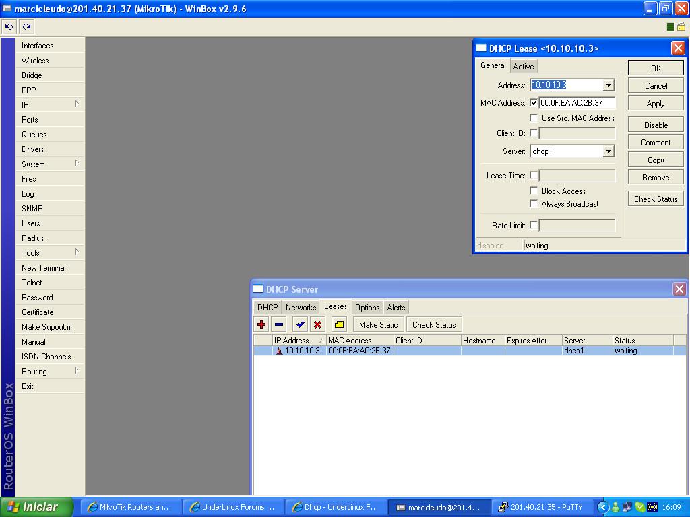Open the Networks tab
Screen dimensions: 690x517
[301, 307]
